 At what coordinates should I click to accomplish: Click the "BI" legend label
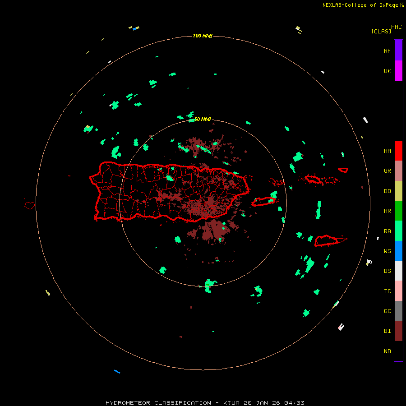pyautogui.click(x=387, y=331)
